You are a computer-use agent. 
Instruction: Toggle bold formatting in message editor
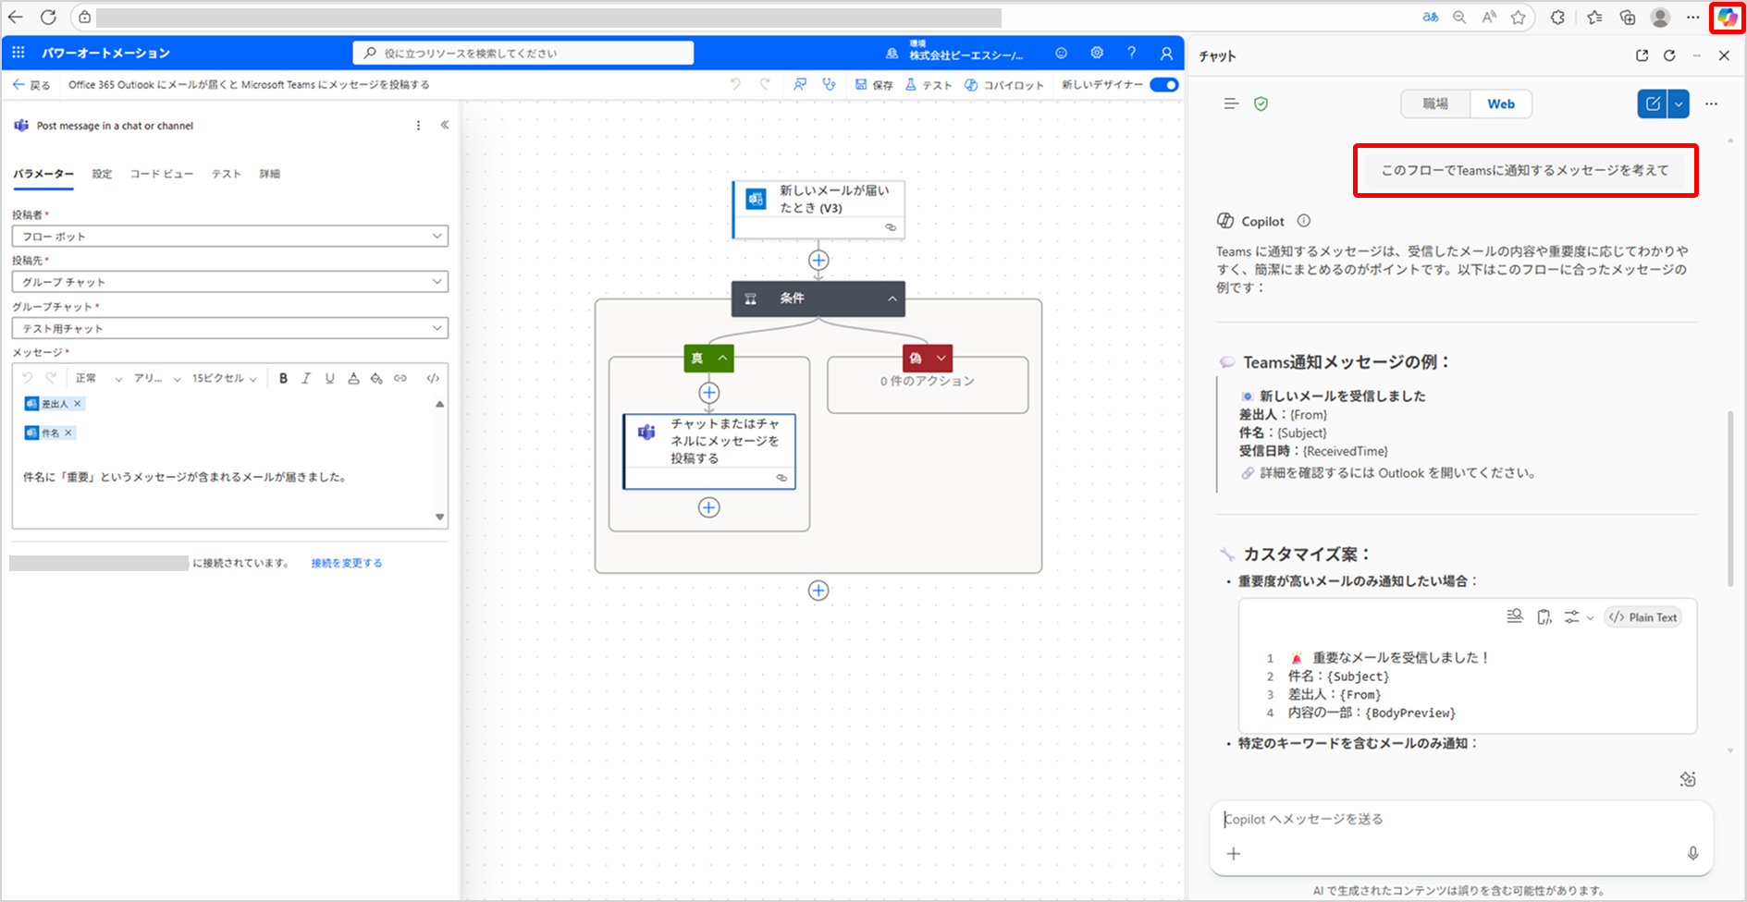click(283, 378)
